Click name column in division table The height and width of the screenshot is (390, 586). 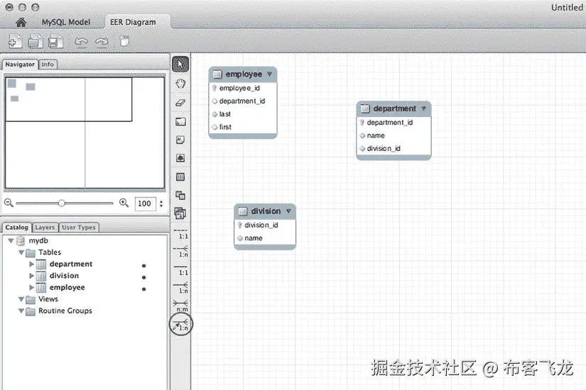[265, 238]
